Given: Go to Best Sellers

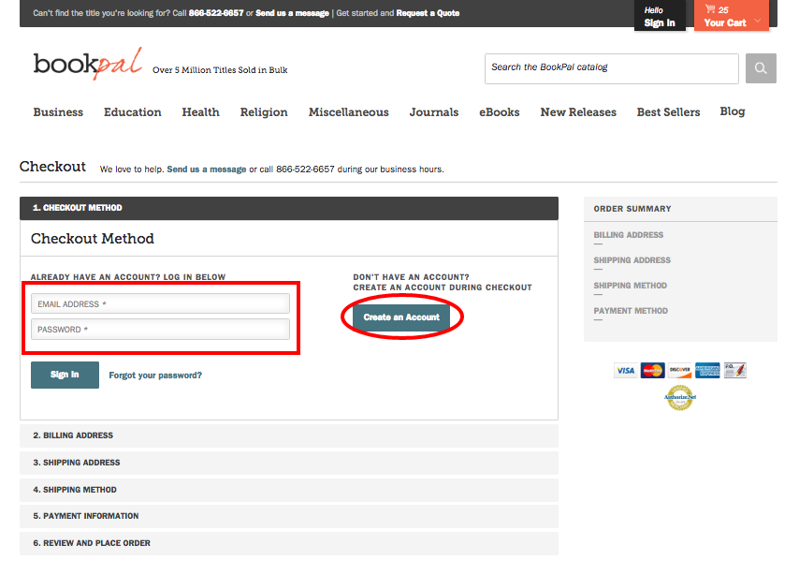Looking at the screenshot, I should coord(669,112).
